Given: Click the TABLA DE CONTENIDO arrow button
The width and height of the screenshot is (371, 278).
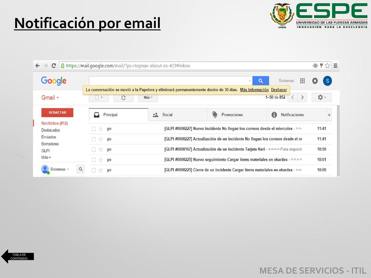Looking at the screenshot, I should (x=17, y=257).
